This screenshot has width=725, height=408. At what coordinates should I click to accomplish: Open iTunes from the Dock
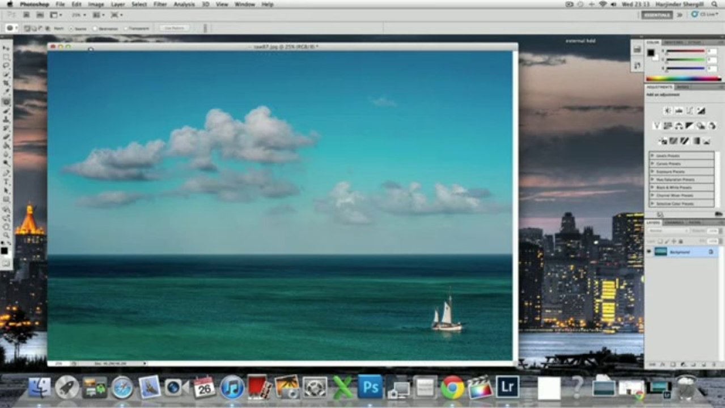pyautogui.click(x=232, y=388)
